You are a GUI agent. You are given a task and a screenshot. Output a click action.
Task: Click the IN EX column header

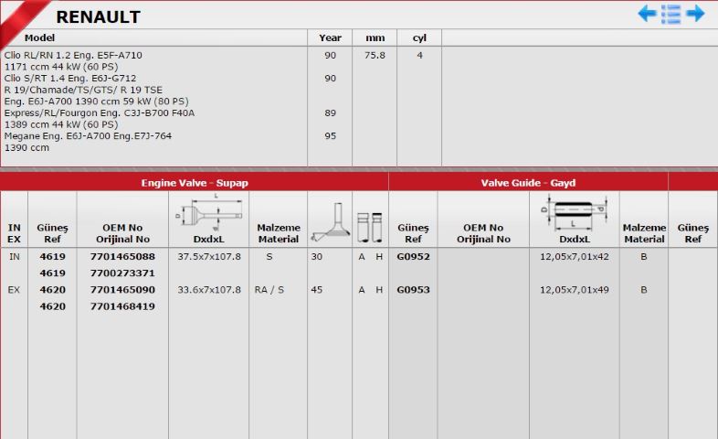click(x=15, y=233)
